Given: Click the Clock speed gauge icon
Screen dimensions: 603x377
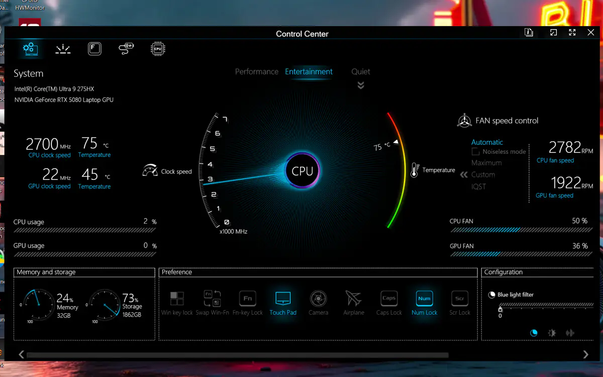Looking at the screenshot, I should coord(150,170).
